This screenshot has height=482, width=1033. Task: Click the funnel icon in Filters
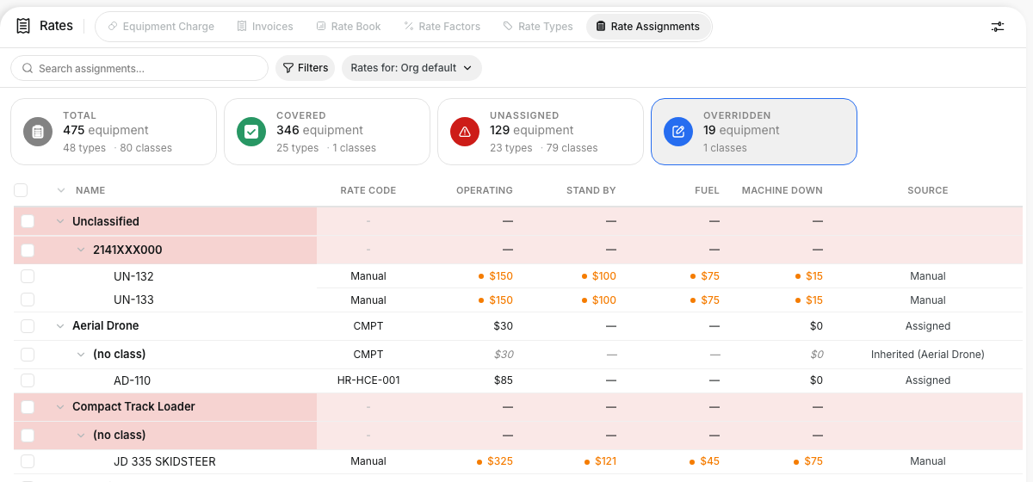point(288,68)
